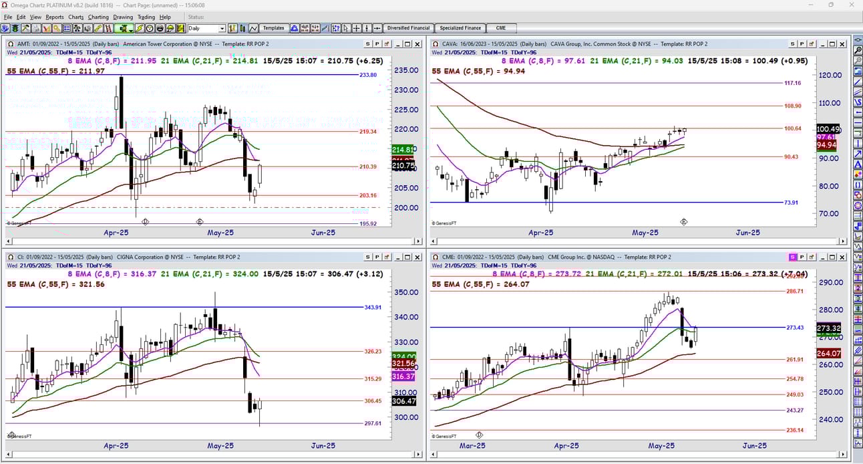Select the arrow pointer cursor tool
Screen dimensions: 863x464
point(345,28)
